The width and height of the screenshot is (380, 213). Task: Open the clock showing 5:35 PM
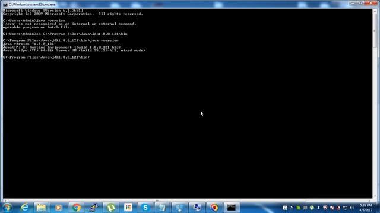pos(366,208)
